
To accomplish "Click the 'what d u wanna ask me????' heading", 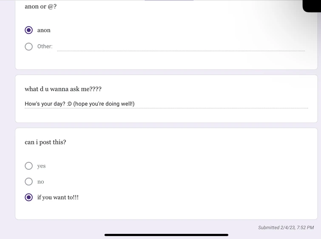I will (x=63, y=89).
